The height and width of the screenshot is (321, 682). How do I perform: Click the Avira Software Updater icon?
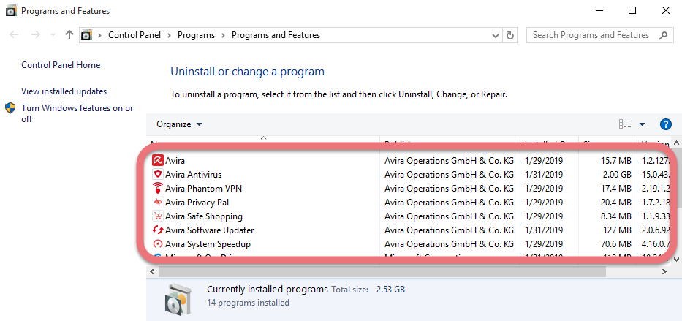click(157, 230)
